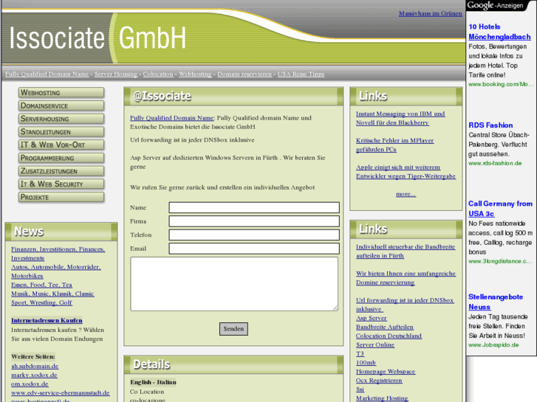Open the www.booking.com ad URL
This screenshot has width=537, height=402.
click(x=501, y=84)
